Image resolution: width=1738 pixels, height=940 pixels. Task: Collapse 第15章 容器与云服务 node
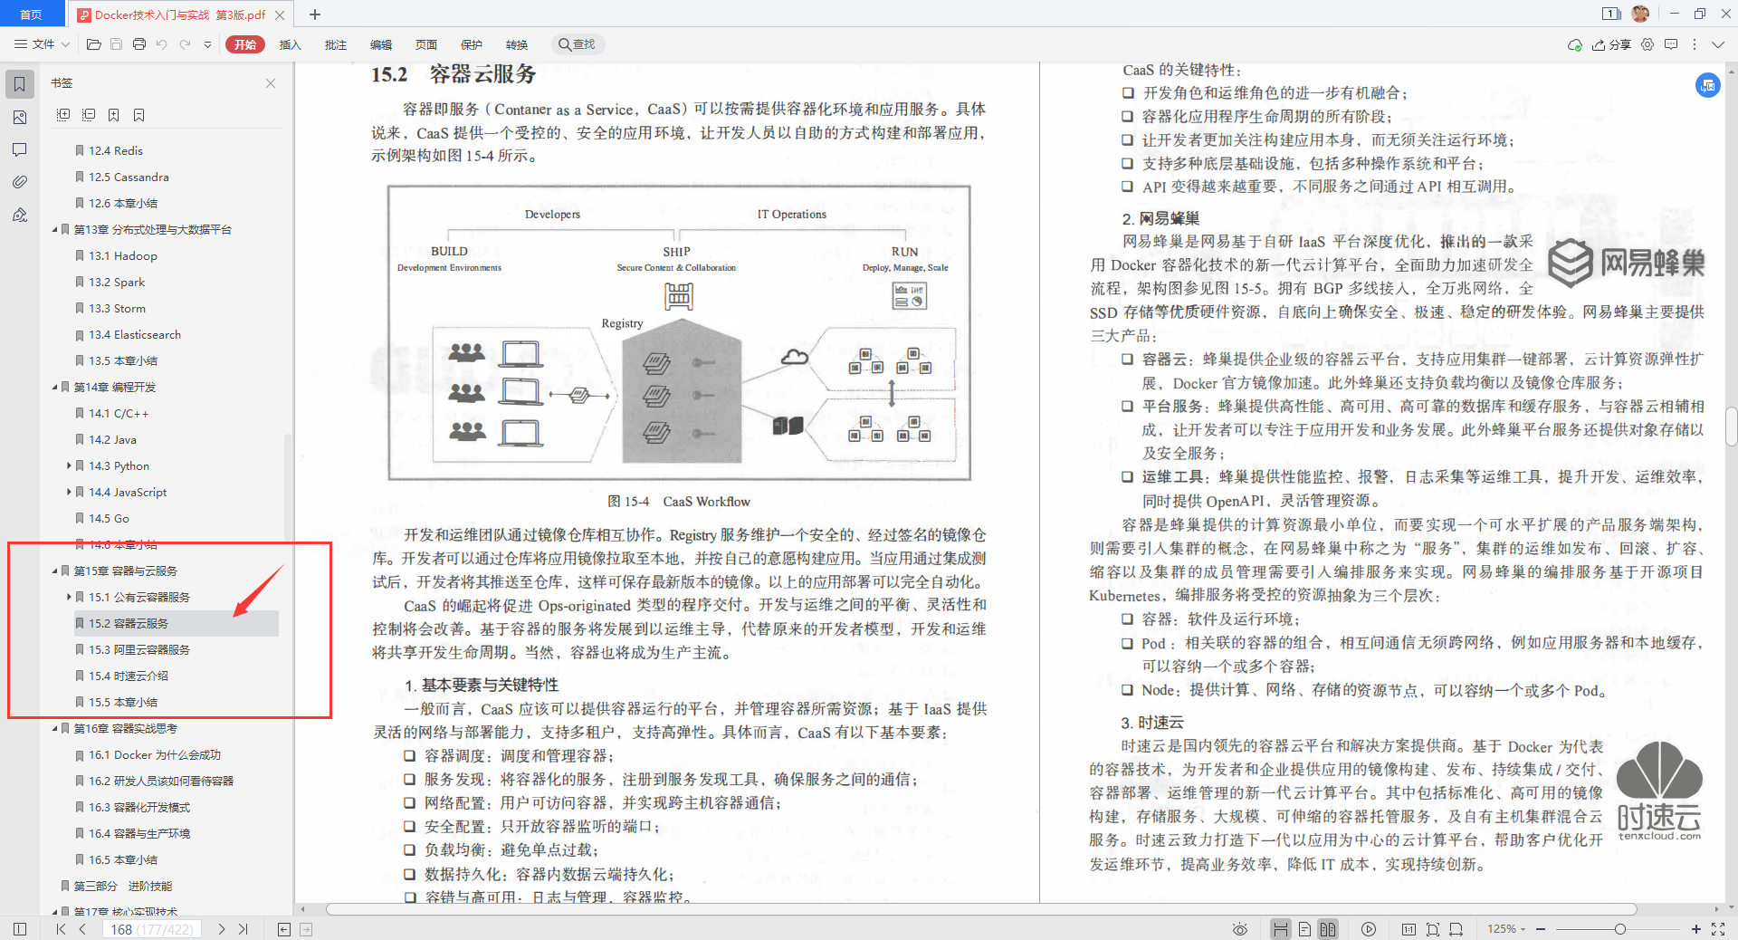click(54, 571)
